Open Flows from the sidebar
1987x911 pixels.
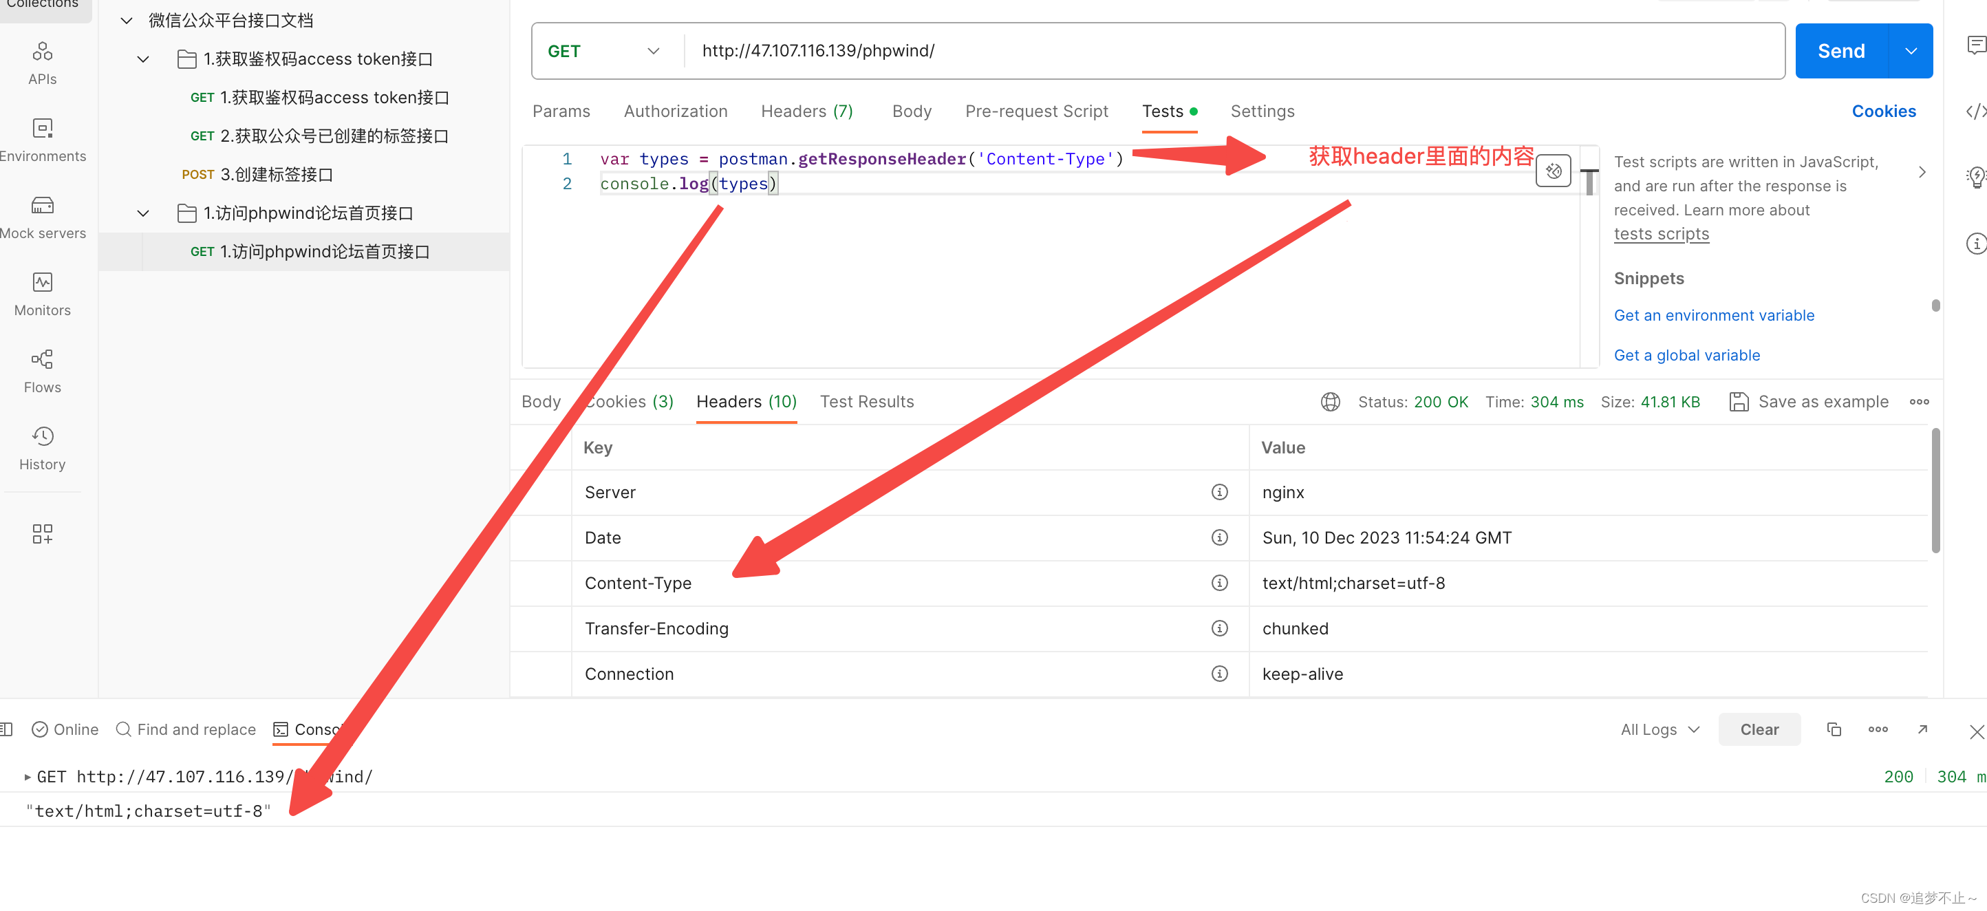pyautogui.click(x=43, y=371)
